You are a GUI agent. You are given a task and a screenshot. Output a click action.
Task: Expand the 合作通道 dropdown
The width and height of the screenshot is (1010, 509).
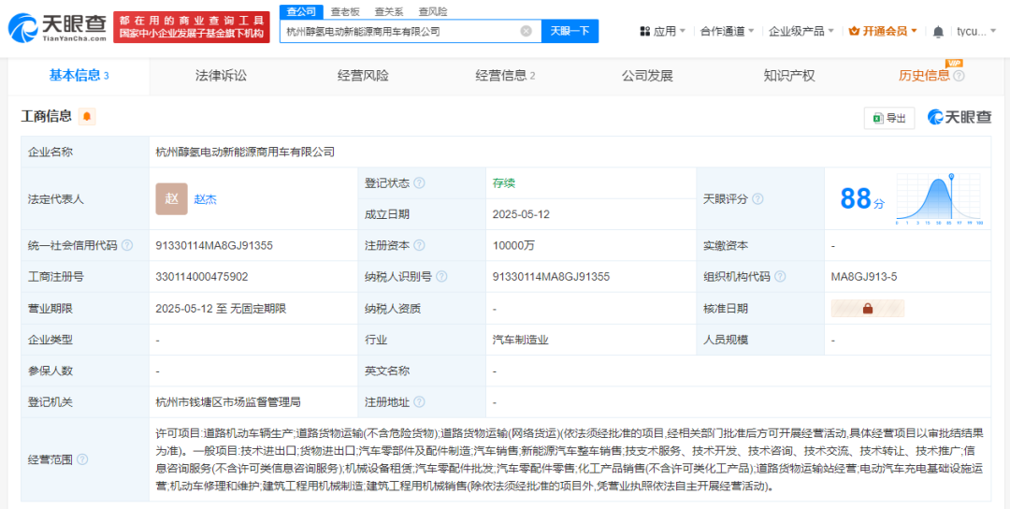728,31
